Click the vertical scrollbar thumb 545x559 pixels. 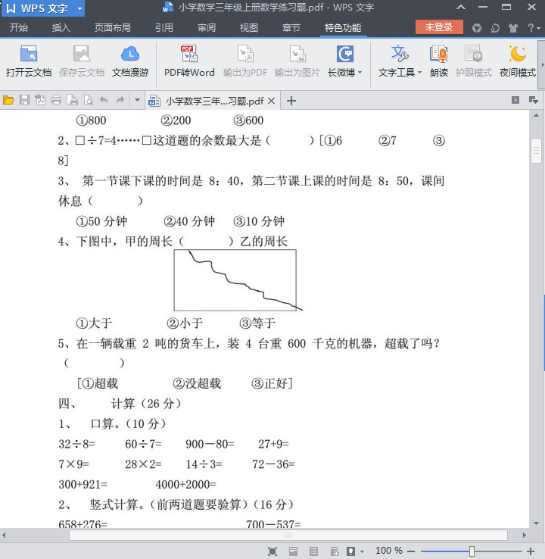[536, 151]
